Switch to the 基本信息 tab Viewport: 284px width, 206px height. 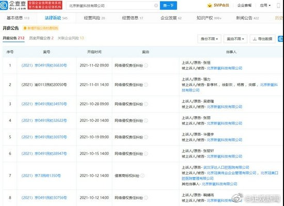pyautogui.click(x=18, y=18)
